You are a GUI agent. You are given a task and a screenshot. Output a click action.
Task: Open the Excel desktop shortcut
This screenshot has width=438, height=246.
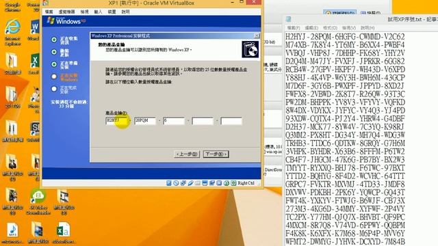[x=34, y=64]
